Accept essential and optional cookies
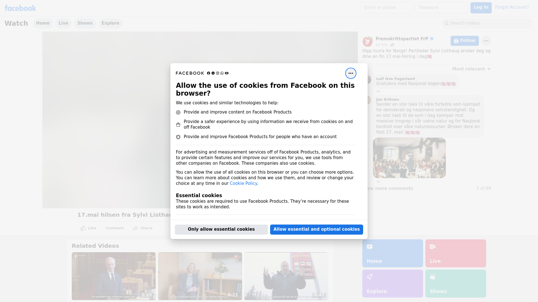 tap(316, 229)
